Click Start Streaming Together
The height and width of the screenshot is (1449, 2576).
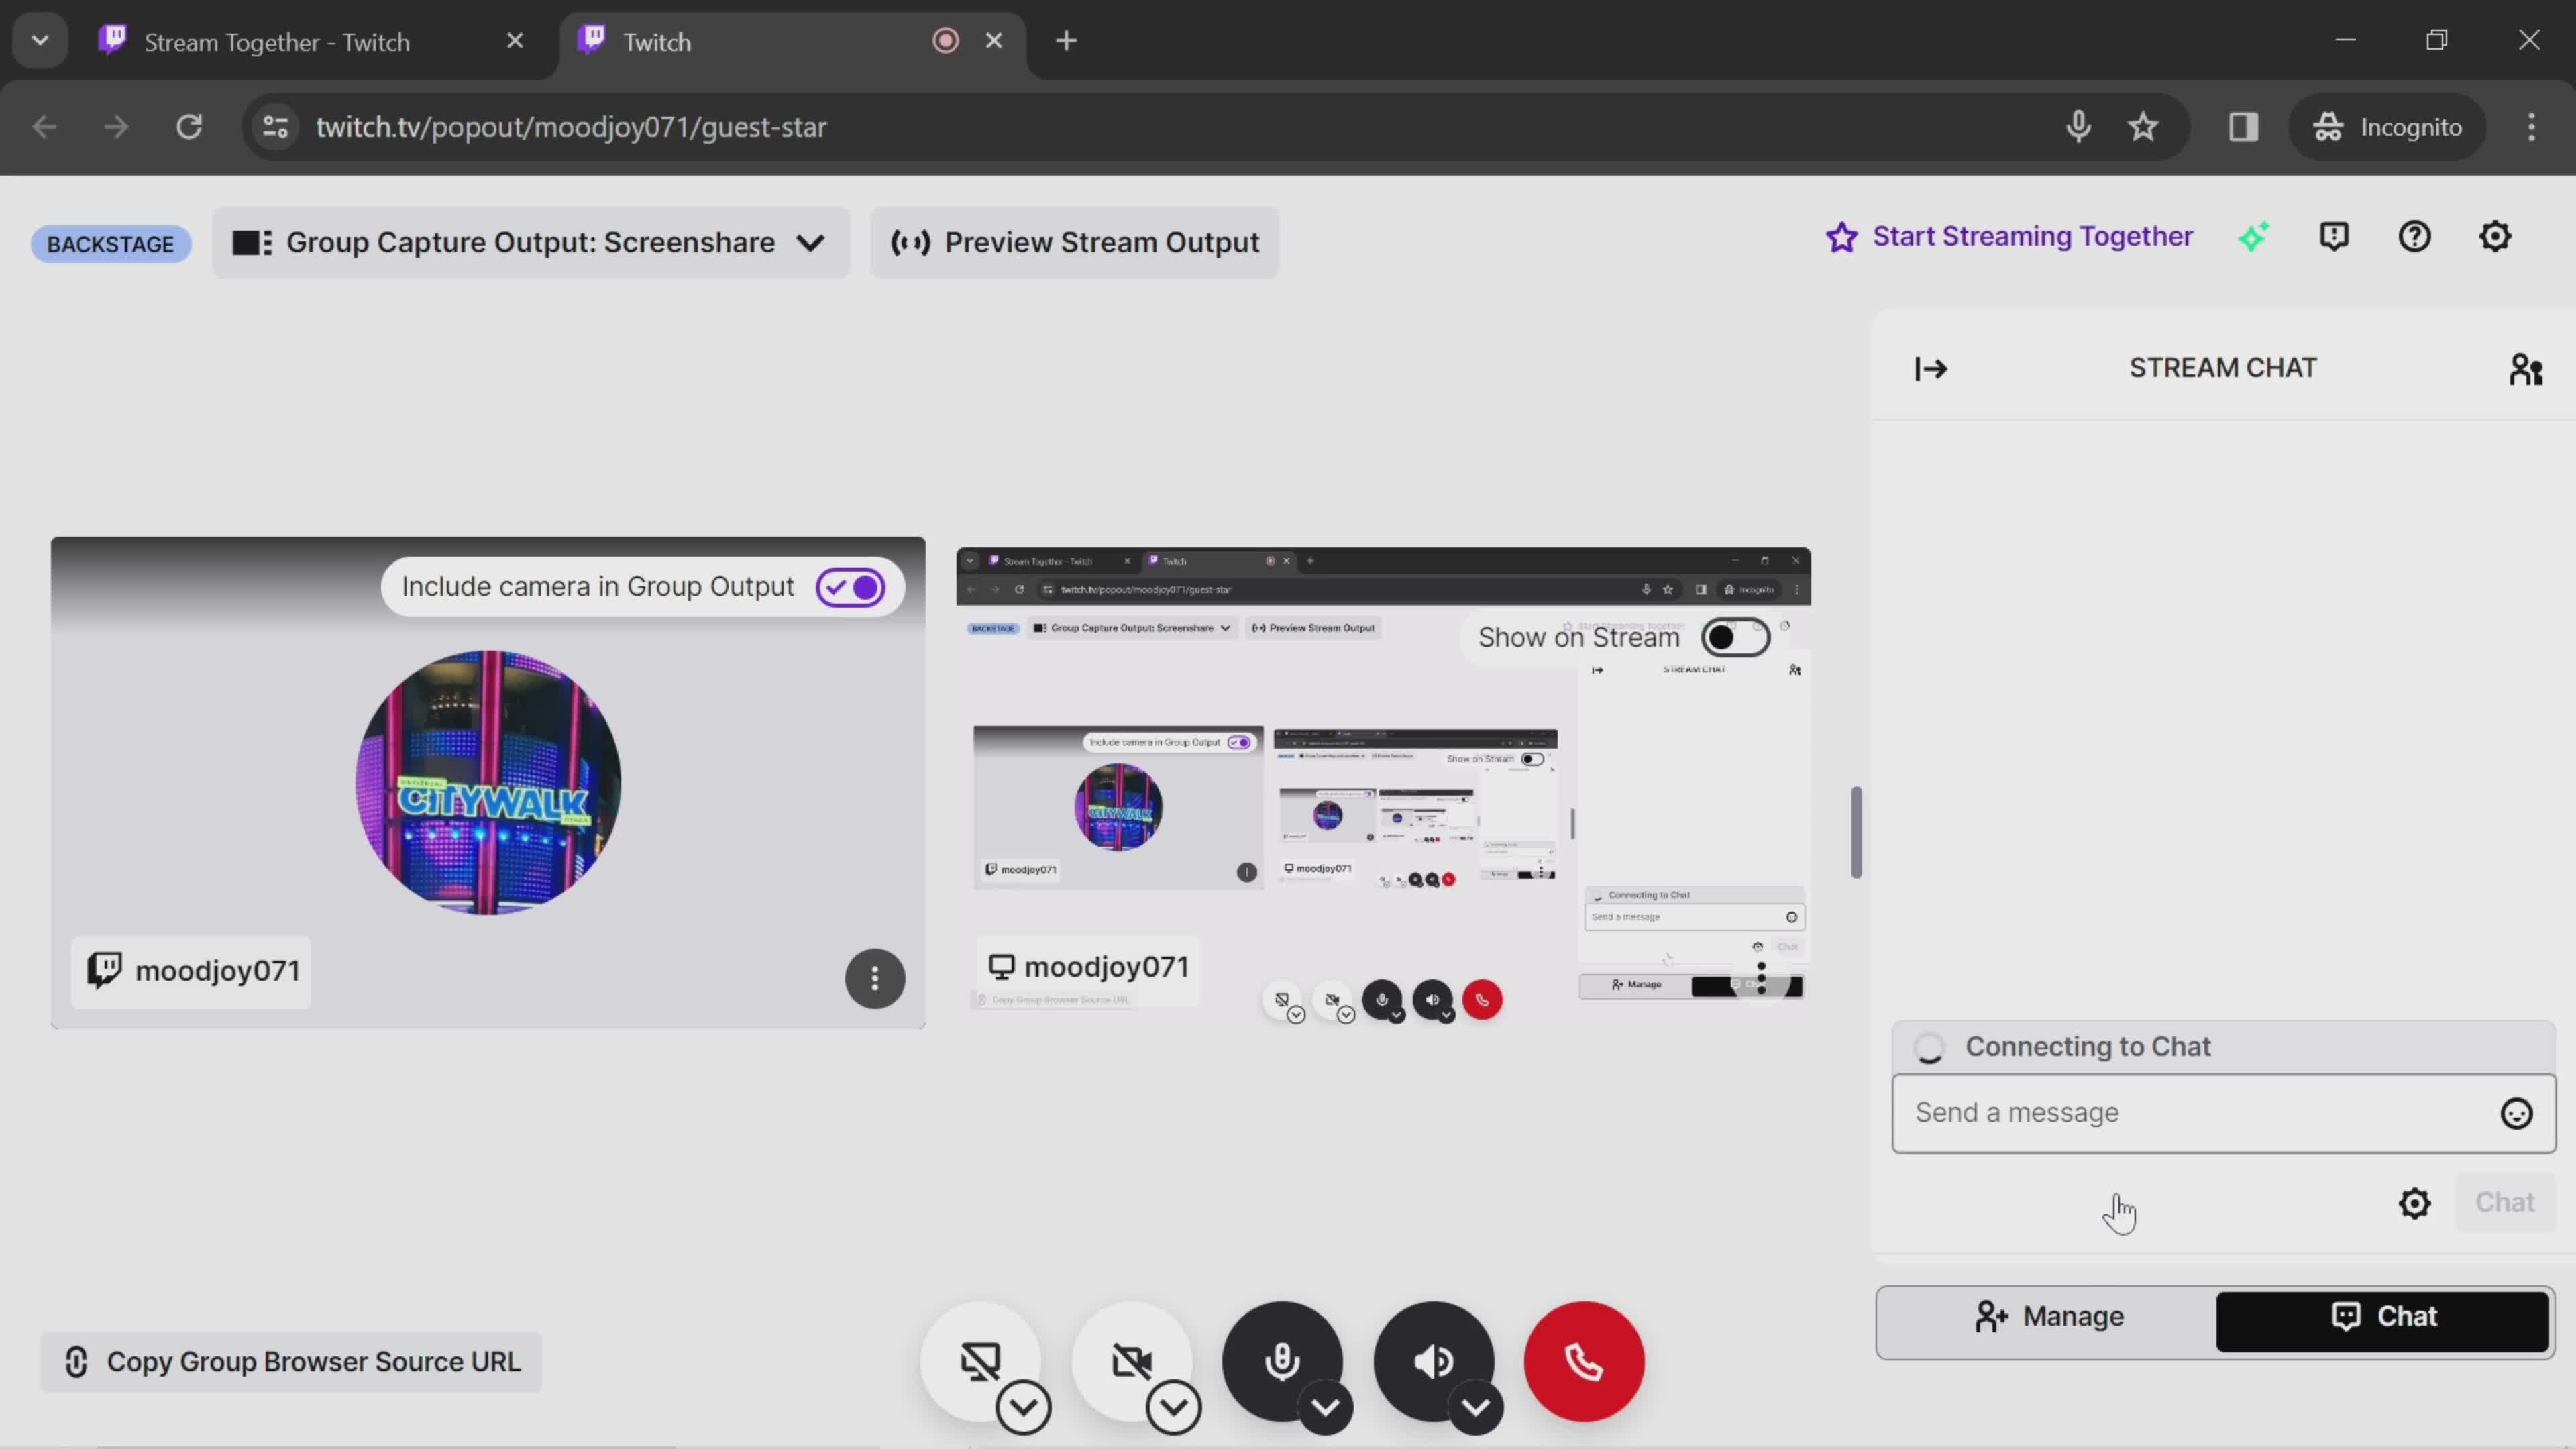coord(2010,237)
